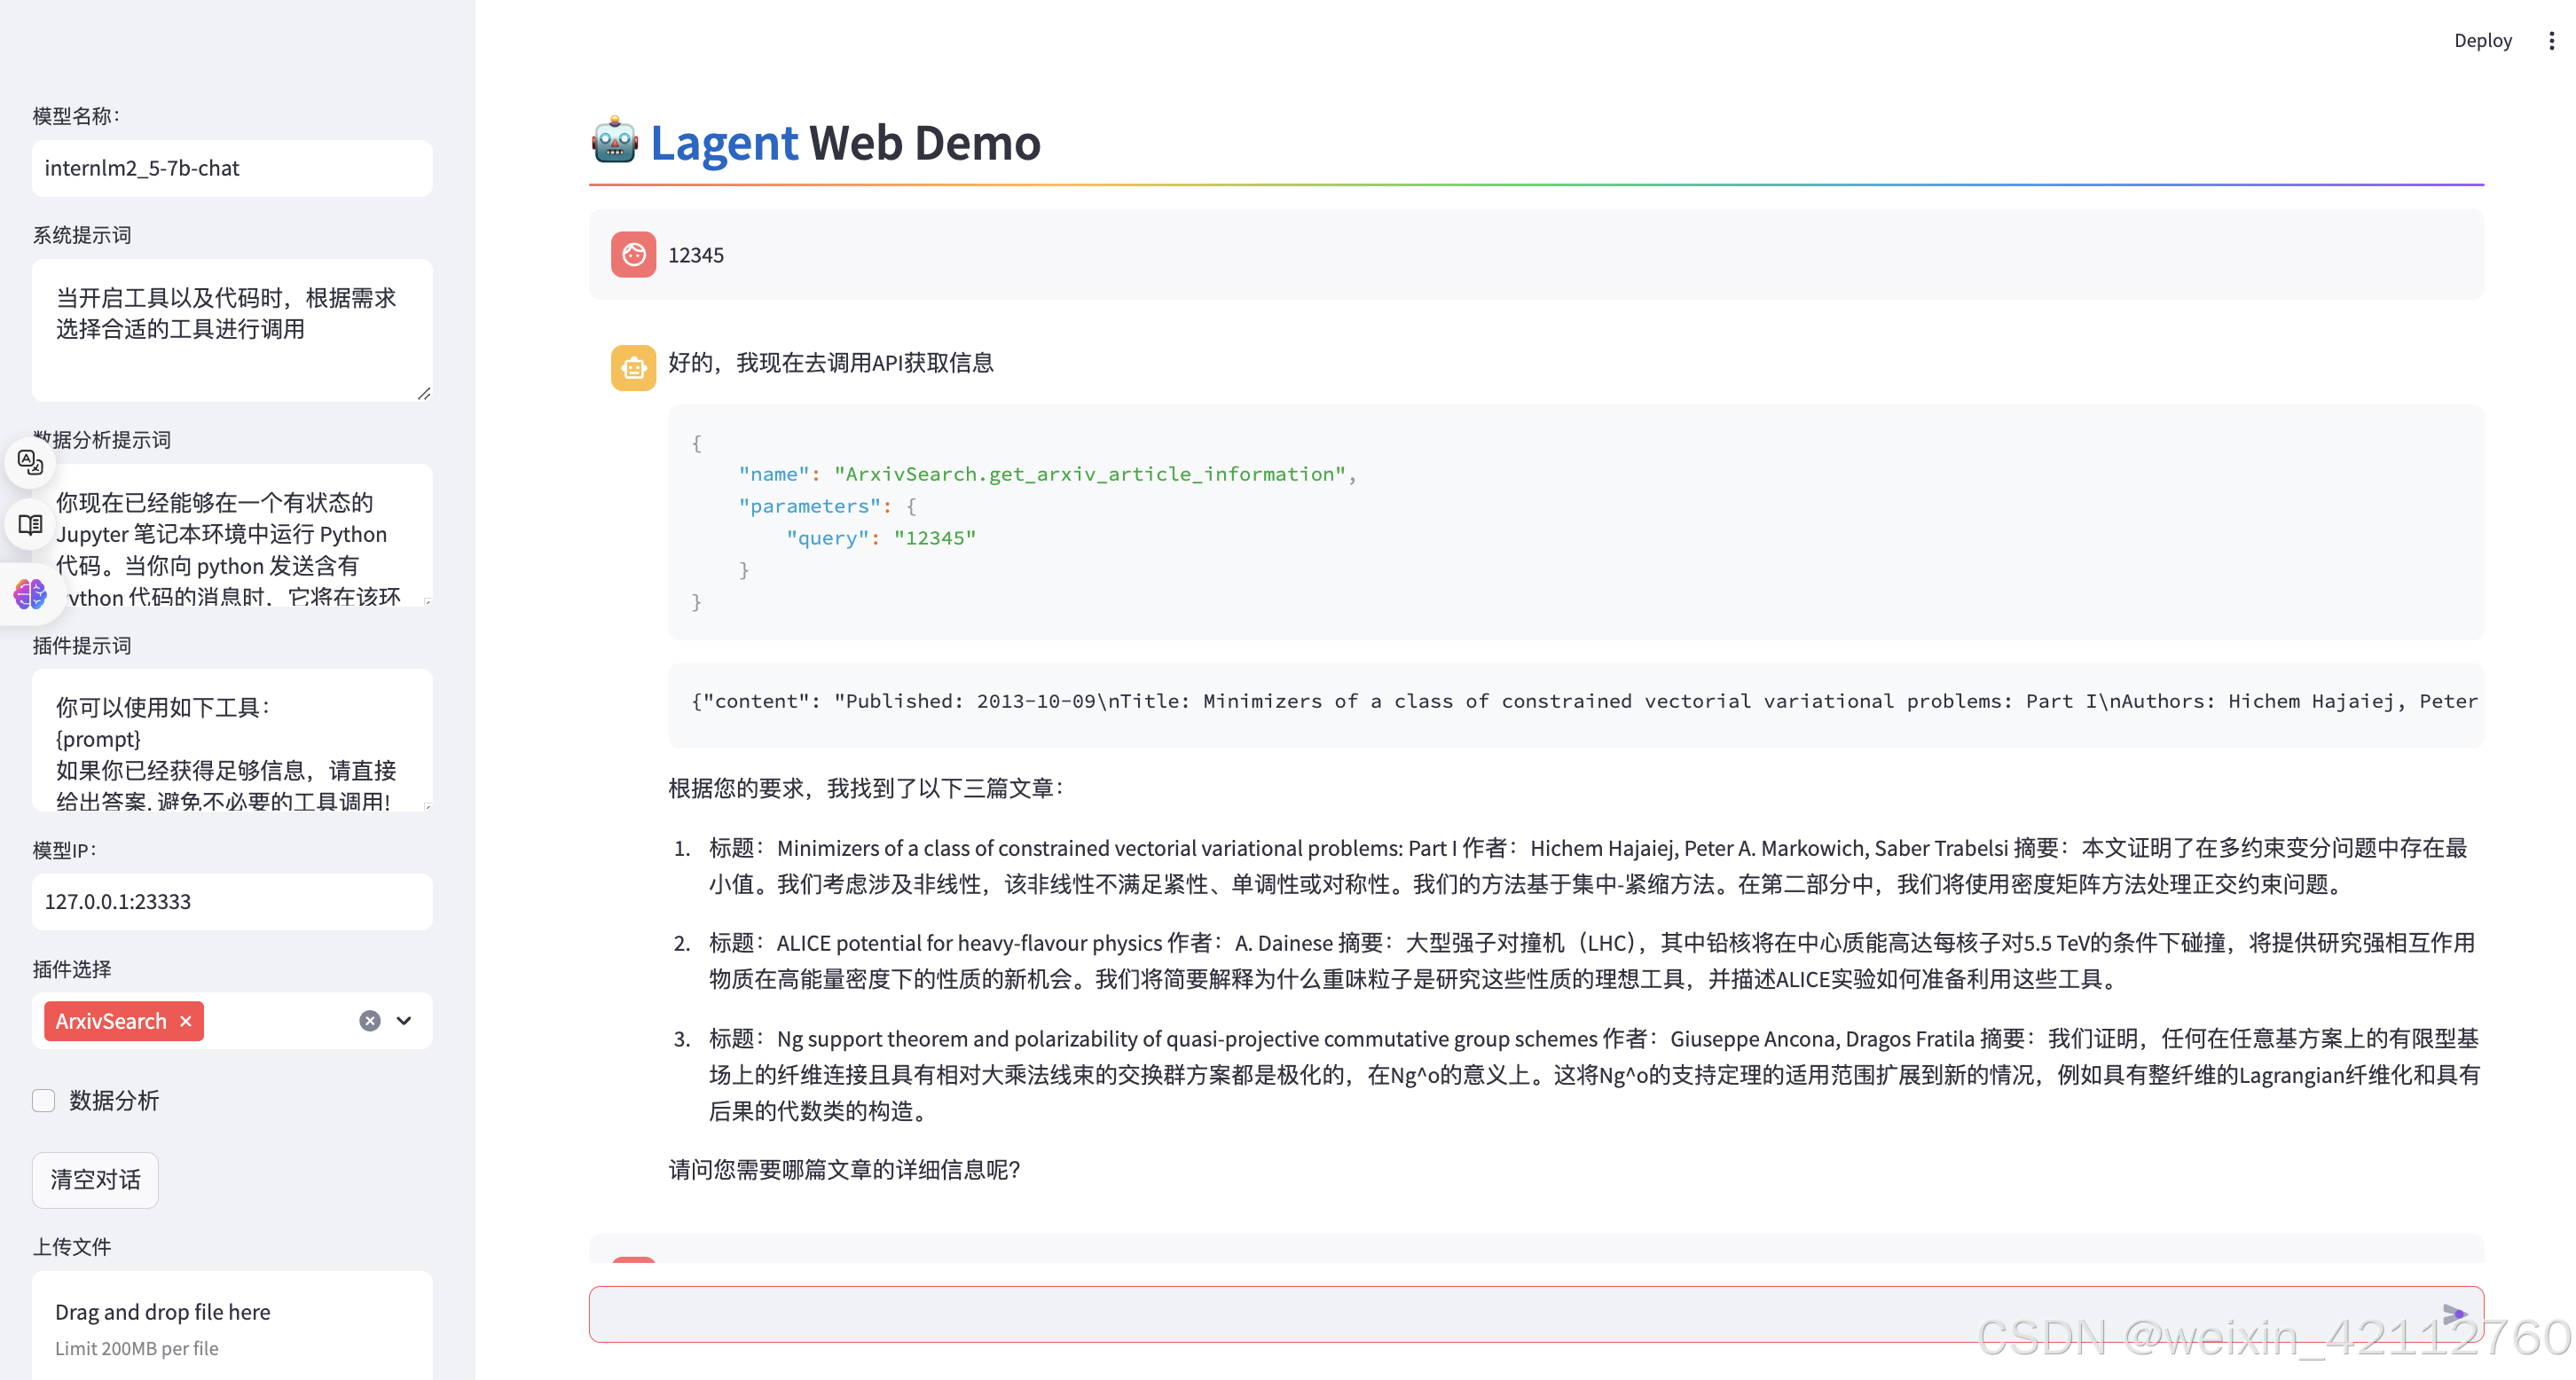Click the colorful brain assistant icon
The image size is (2576, 1380).
click(x=30, y=594)
